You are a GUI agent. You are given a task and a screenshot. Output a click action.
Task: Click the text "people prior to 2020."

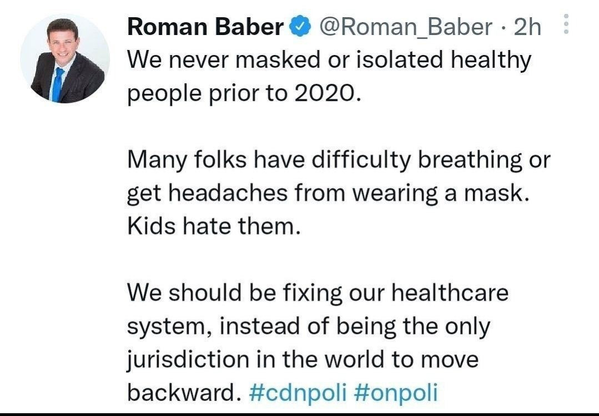coord(245,93)
